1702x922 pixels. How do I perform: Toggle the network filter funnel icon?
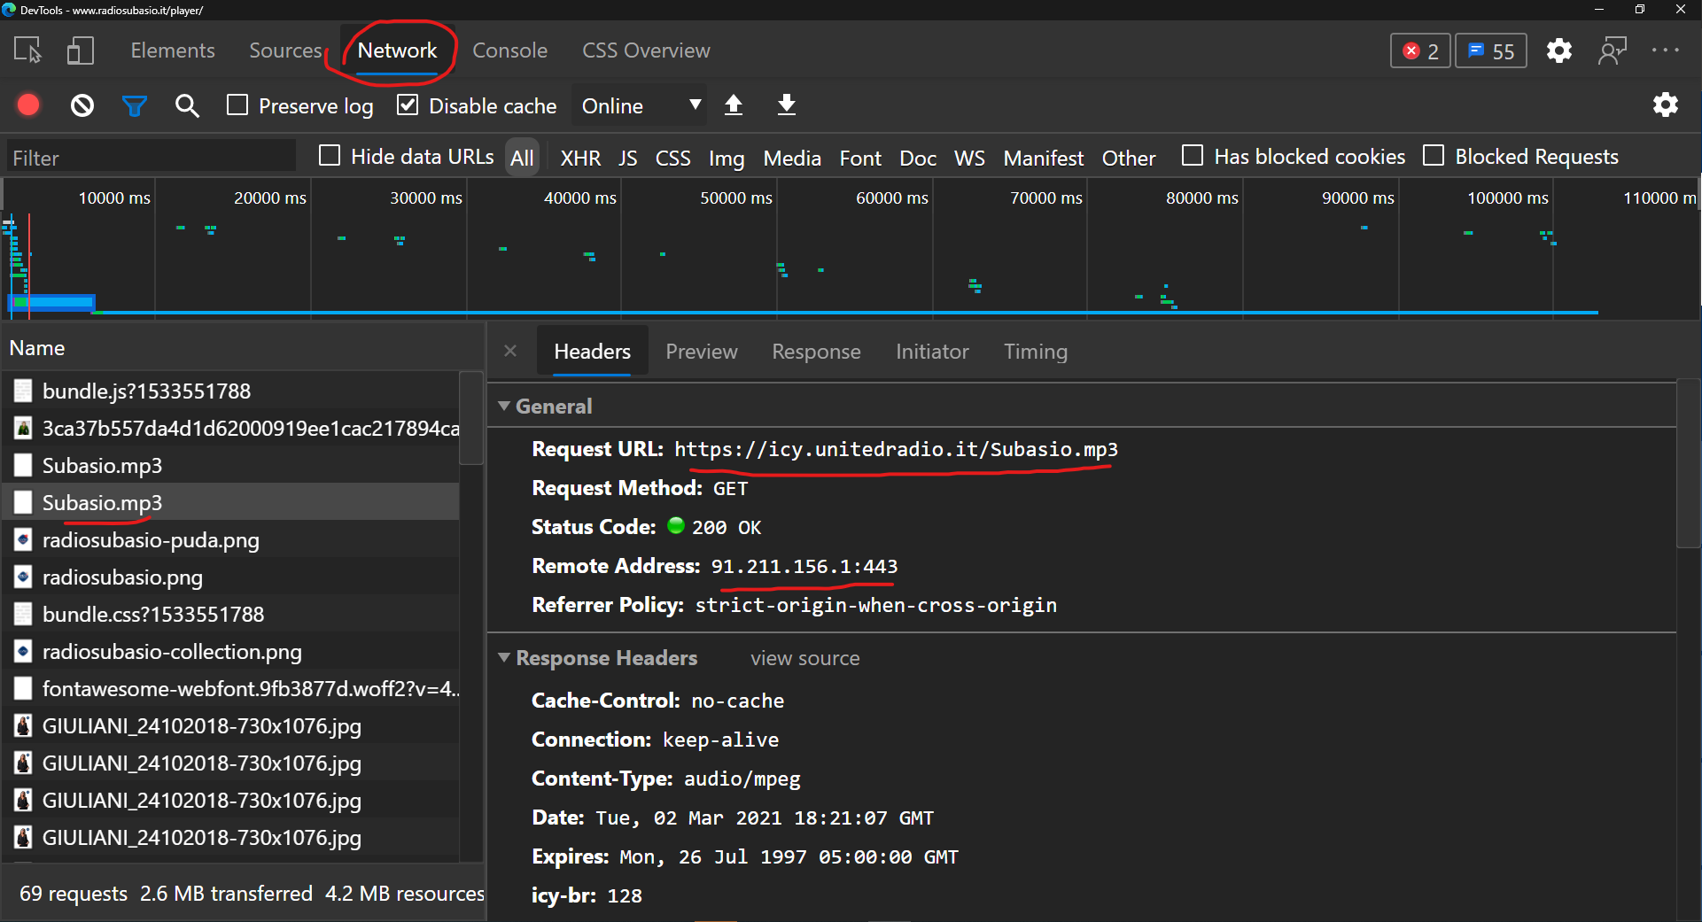point(135,106)
